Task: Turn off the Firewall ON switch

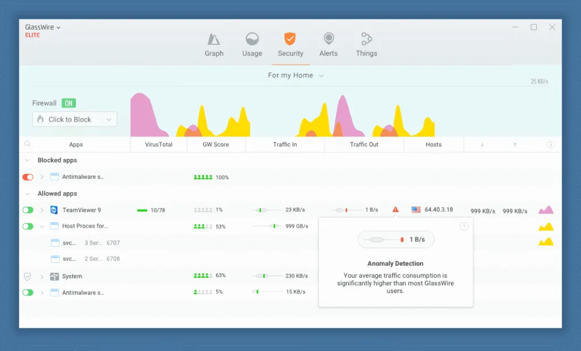Action: click(69, 103)
